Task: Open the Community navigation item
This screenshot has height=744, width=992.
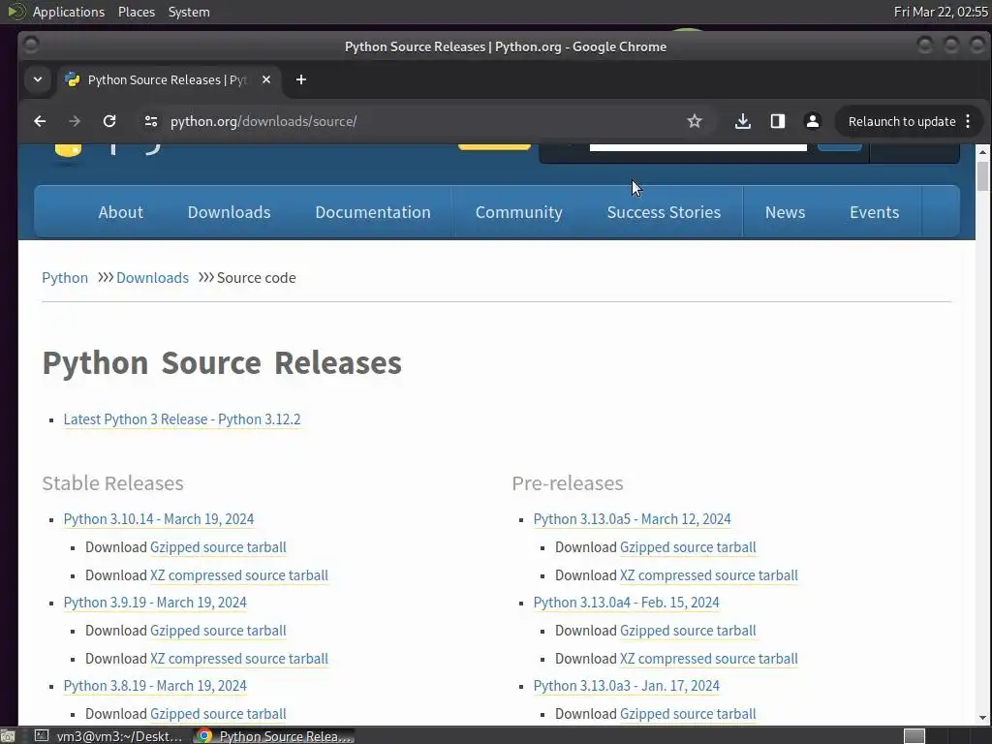Action: (519, 212)
